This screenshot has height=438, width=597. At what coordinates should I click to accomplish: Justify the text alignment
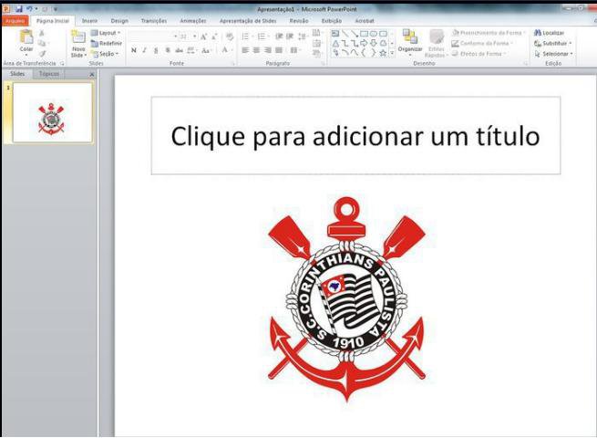pos(279,50)
